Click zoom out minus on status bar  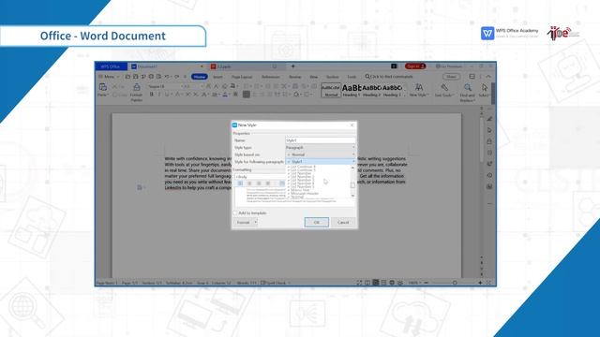[x=427, y=283]
